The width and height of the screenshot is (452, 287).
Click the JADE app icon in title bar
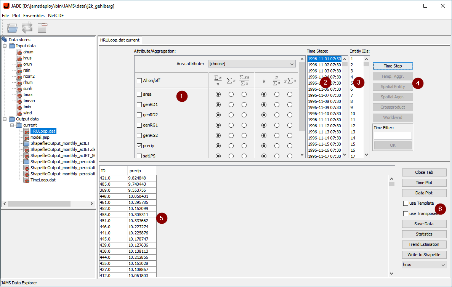click(6, 6)
